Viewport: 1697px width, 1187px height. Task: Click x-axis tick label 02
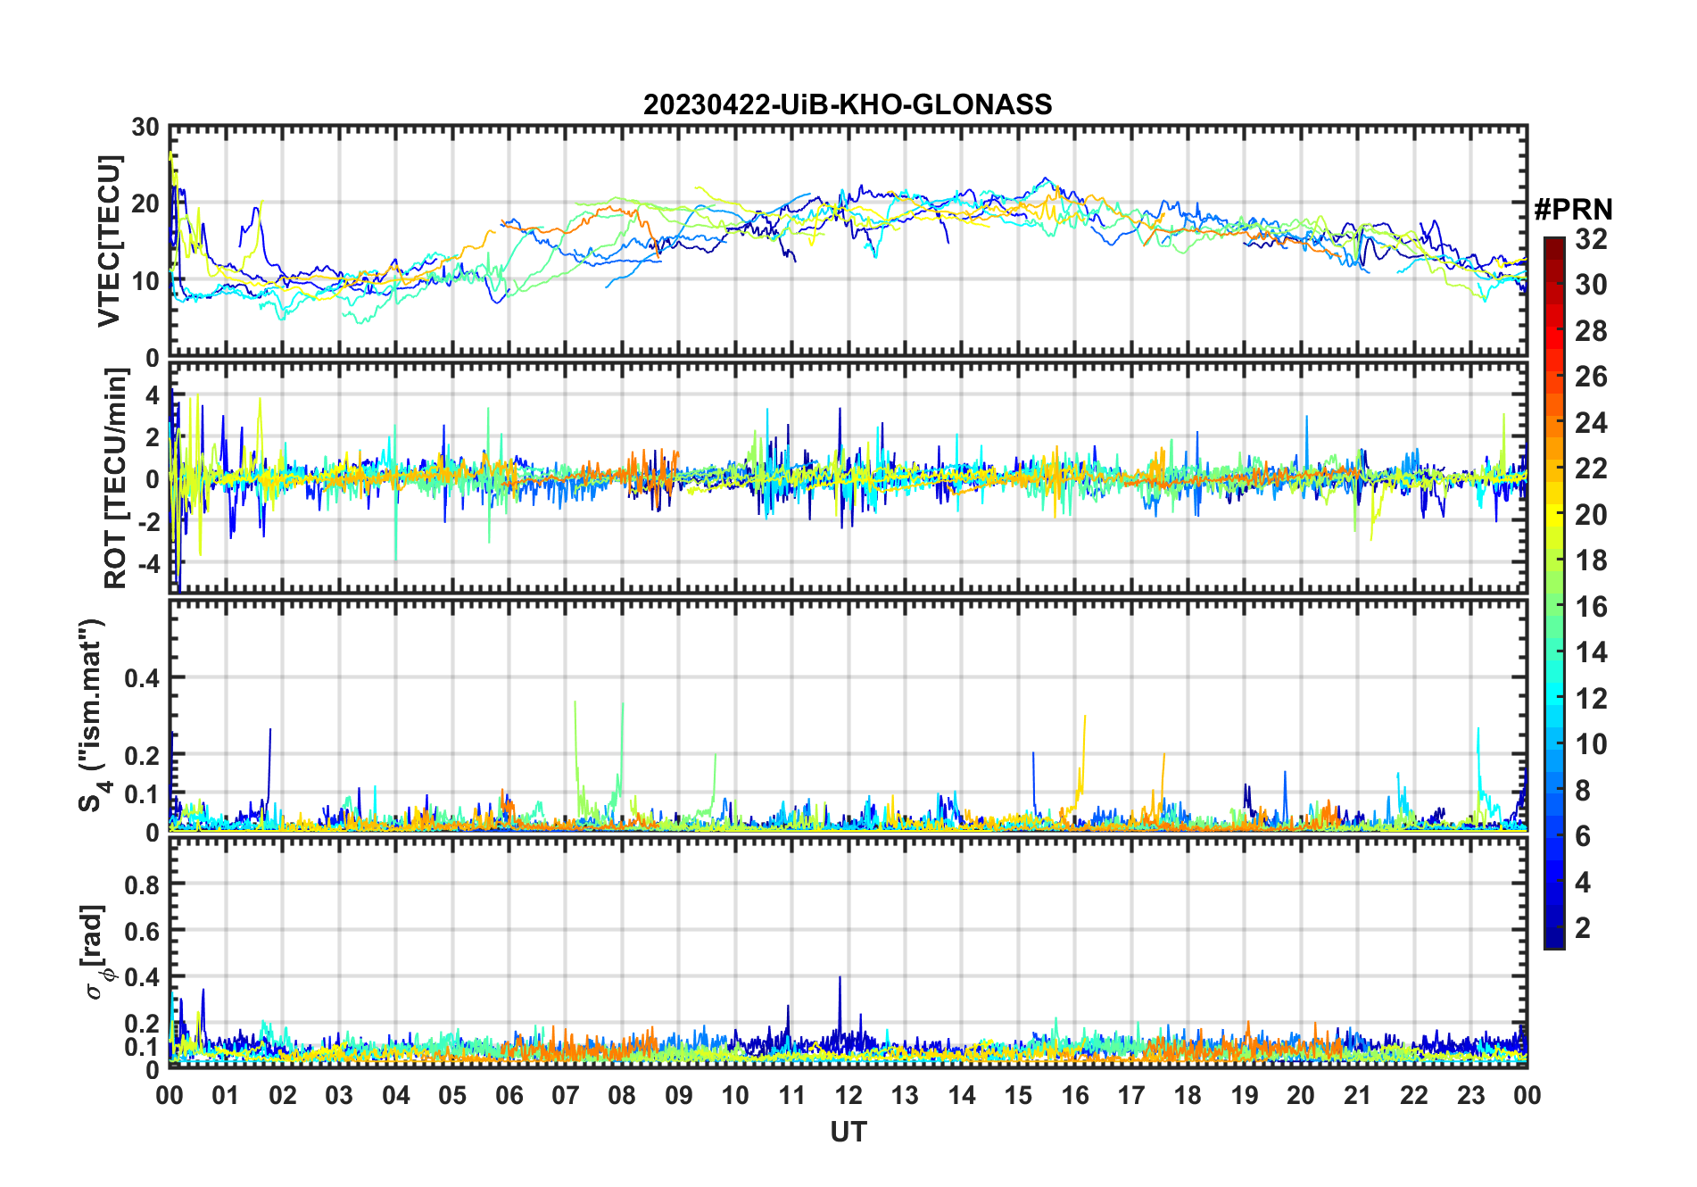coord(283,1095)
